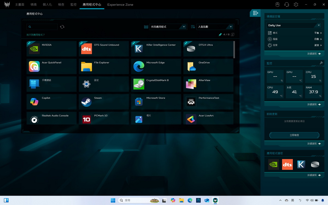Collapse the right side panel

click(255, 13)
